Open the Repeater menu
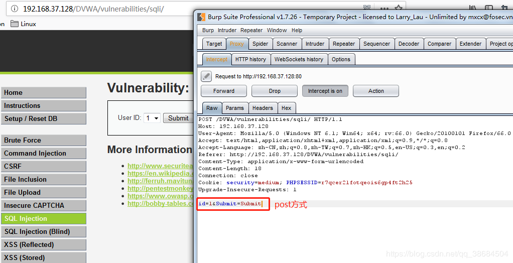Viewport: 513px width, 263px height. click(x=251, y=30)
